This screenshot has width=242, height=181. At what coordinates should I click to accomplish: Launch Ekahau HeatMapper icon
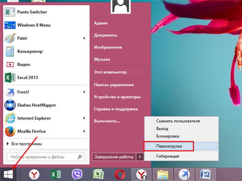coord(10,105)
